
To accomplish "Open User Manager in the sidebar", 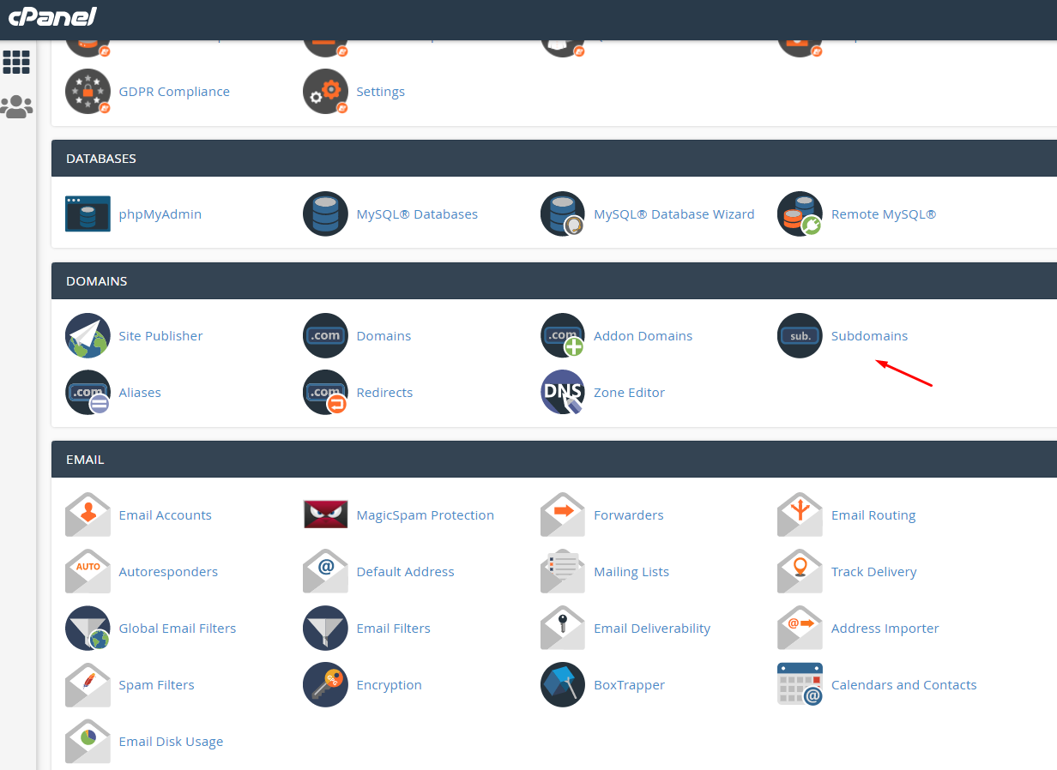I will (16, 106).
